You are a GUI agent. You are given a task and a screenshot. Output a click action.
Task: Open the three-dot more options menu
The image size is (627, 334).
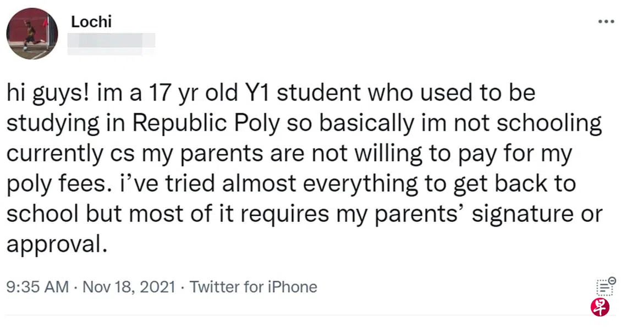(606, 22)
